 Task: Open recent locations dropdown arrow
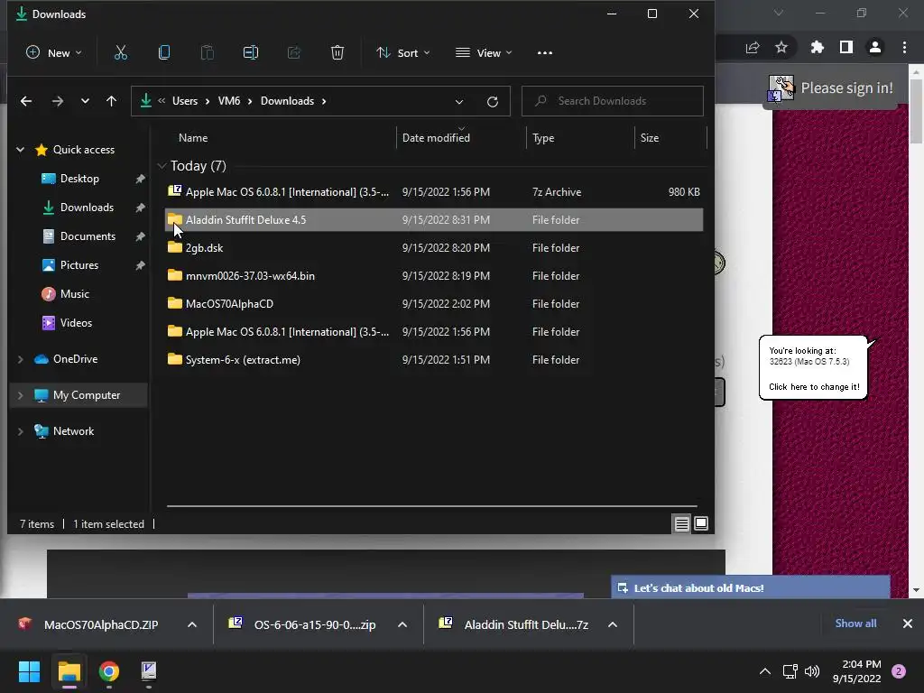[x=85, y=101]
